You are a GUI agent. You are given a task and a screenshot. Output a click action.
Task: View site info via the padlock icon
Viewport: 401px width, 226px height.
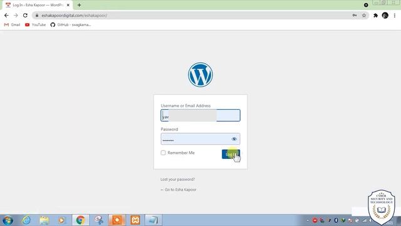(x=37, y=15)
